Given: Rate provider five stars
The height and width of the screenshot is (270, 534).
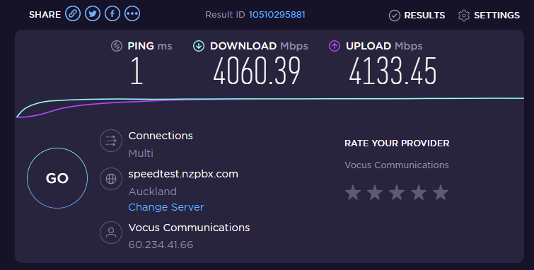Looking at the screenshot, I should click(441, 192).
